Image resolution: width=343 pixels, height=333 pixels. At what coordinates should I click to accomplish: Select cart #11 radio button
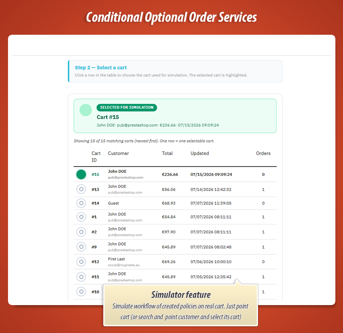(x=81, y=276)
